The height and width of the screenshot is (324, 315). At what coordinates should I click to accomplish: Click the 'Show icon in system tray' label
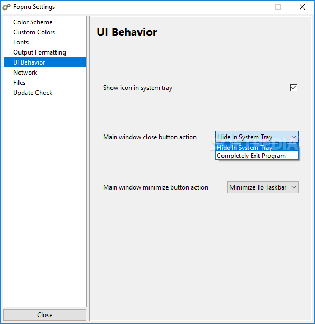137,88
